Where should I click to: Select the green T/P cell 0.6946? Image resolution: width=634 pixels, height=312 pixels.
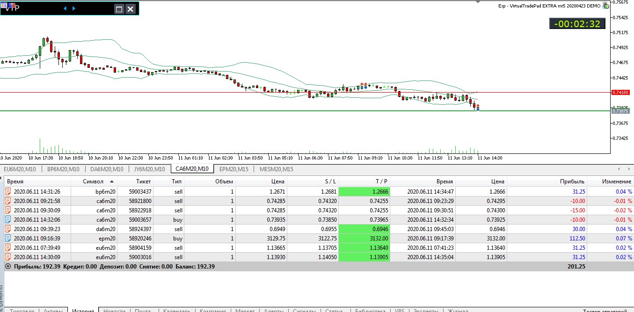[x=364, y=229]
